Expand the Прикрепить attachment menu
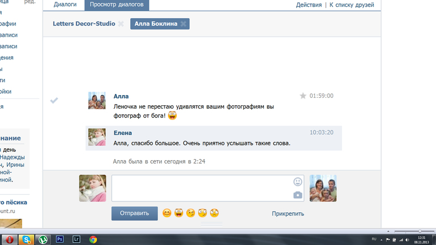The image size is (436, 245). [x=288, y=214]
